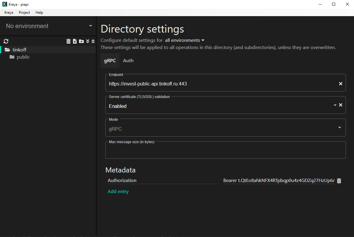Click the Max message size input field

click(225, 151)
